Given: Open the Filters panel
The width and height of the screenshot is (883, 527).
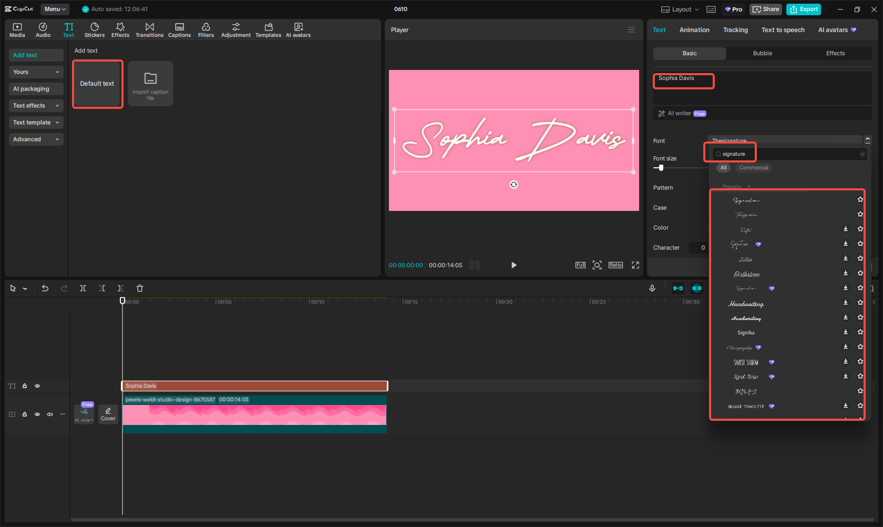Looking at the screenshot, I should click(206, 29).
